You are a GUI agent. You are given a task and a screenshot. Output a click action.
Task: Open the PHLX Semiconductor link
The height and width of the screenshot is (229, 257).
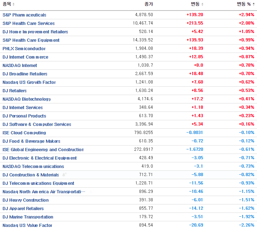24,49
